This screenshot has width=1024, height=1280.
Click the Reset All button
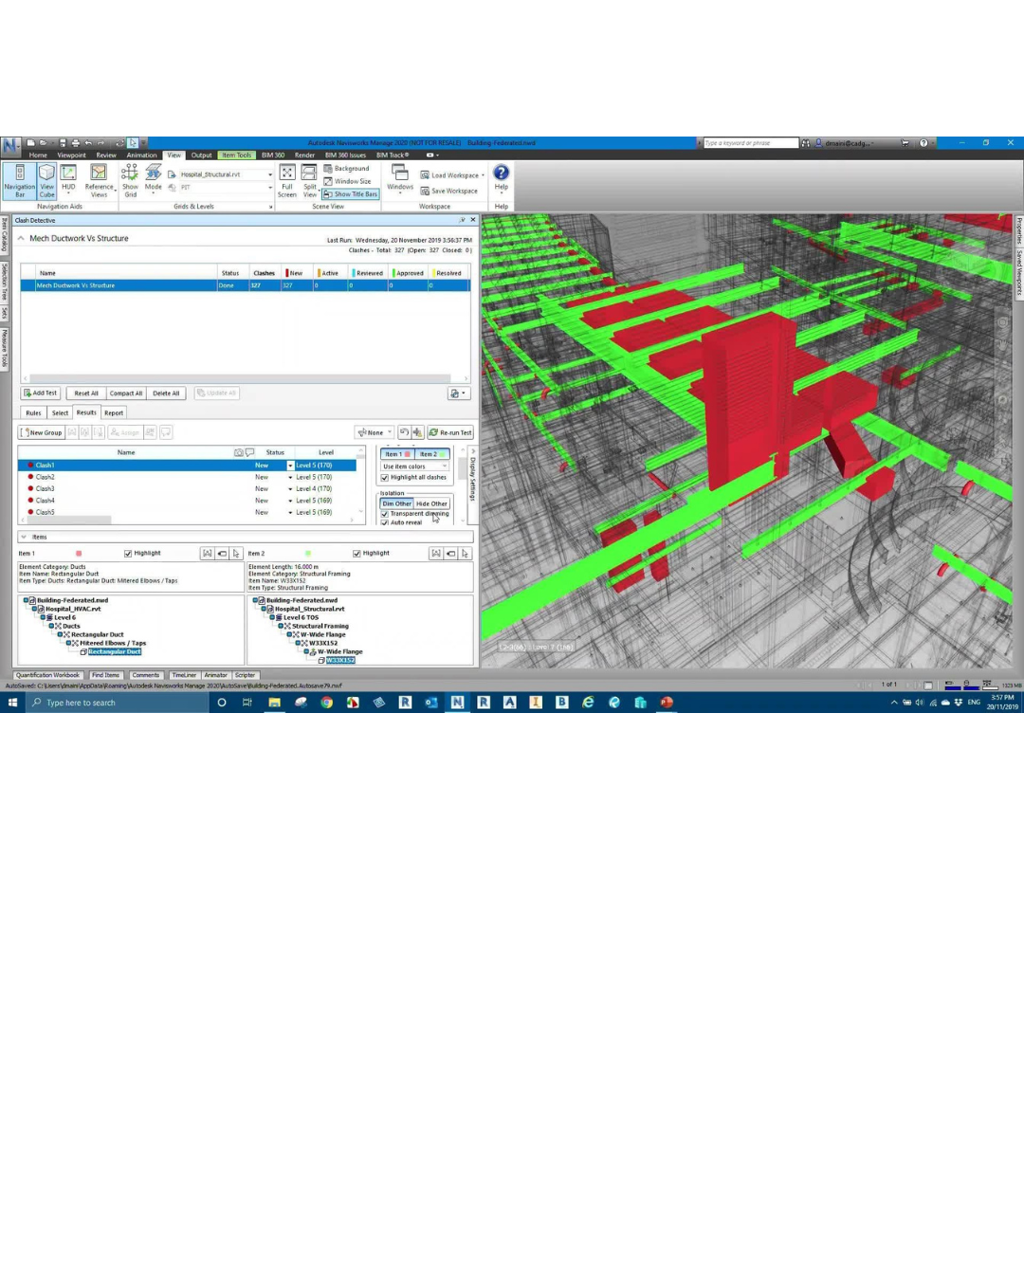click(85, 393)
